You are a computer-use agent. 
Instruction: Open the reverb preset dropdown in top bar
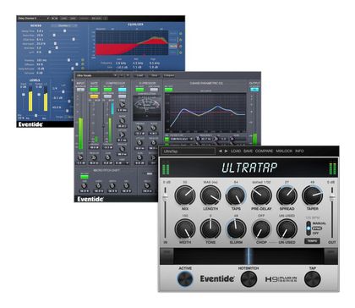pyautogui.click(x=33, y=19)
